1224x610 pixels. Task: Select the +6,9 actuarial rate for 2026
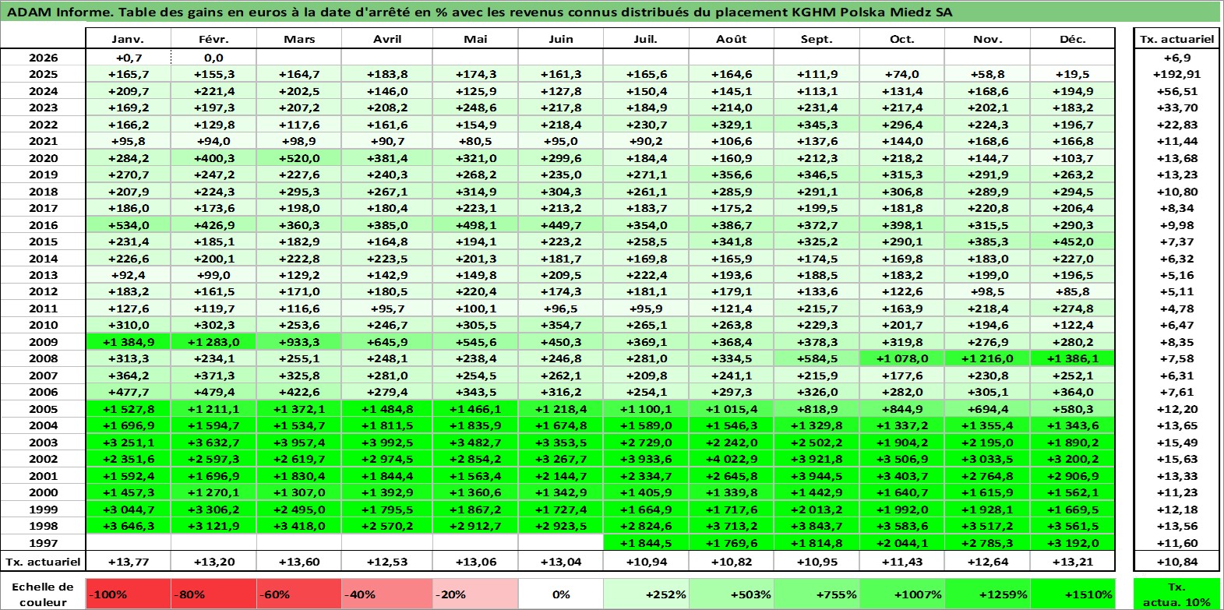coord(1176,58)
